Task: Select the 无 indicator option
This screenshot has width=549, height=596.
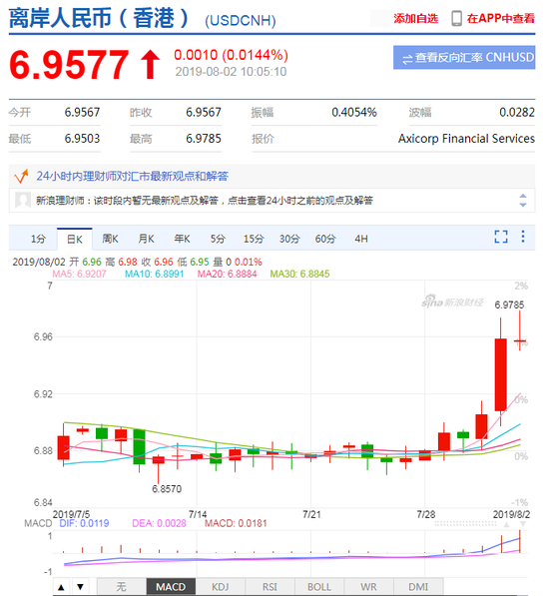Action: point(122,587)
